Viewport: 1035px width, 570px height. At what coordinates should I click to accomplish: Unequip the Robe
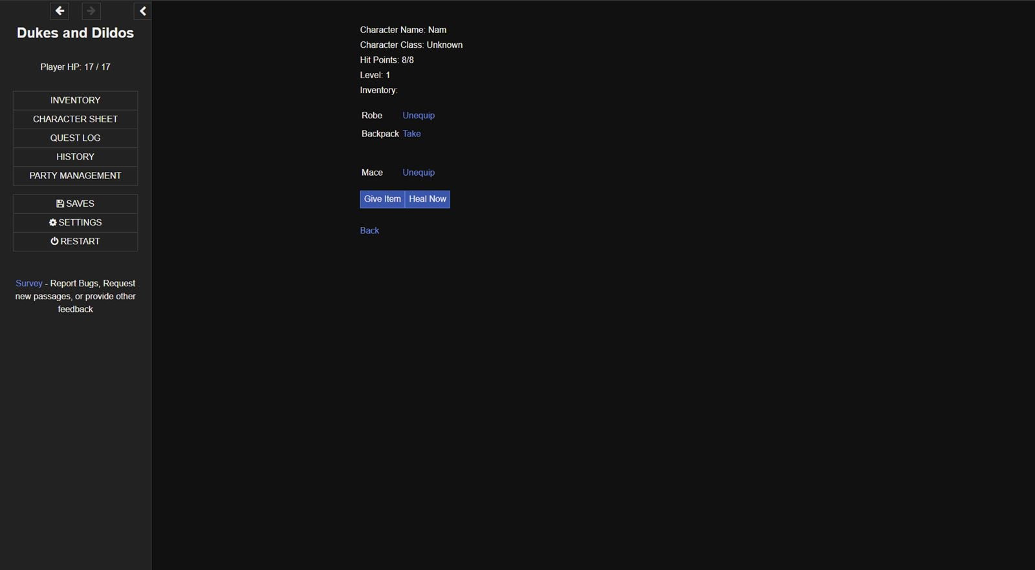[x=418, y=115]
